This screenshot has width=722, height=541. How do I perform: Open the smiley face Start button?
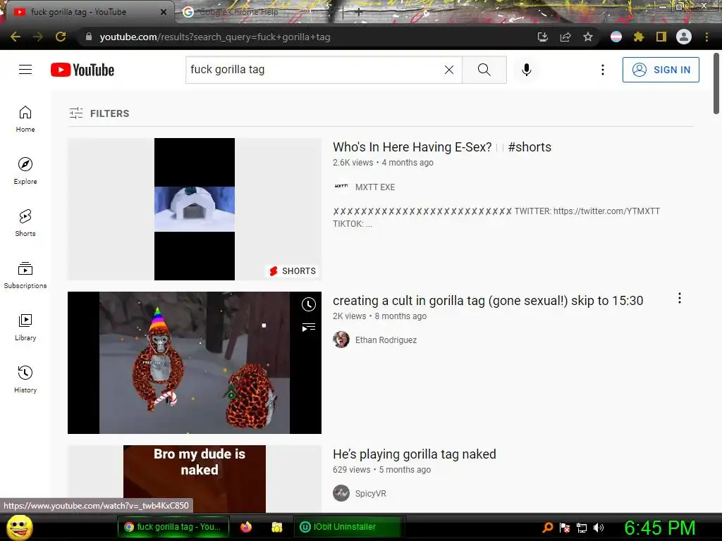[x=19, y=527]
